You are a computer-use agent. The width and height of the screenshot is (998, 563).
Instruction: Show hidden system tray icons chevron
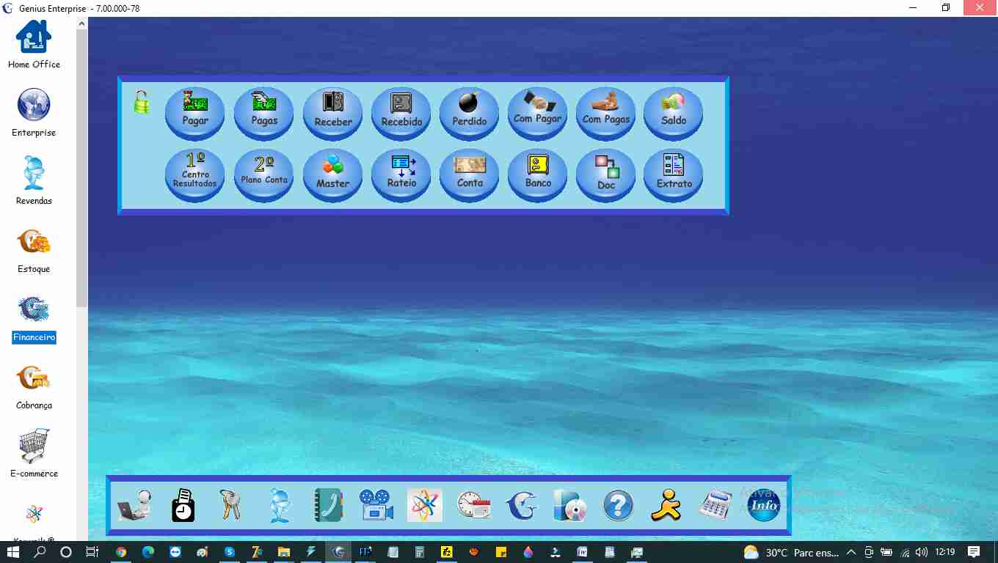pos(851,553)
